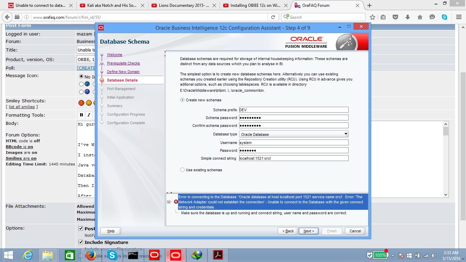This screenshot has width=466, height=262.
Task: Click the Simple connect string field
Action: (293, 158)
